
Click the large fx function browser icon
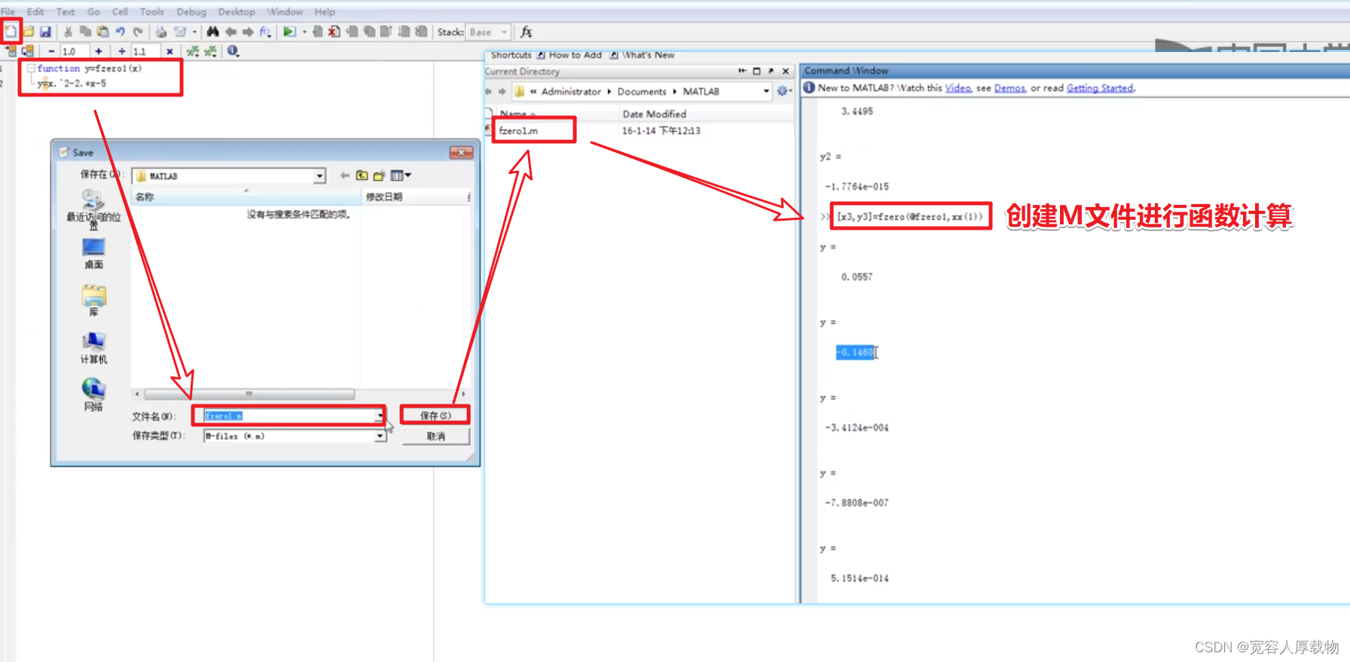(x=526, y=32)
